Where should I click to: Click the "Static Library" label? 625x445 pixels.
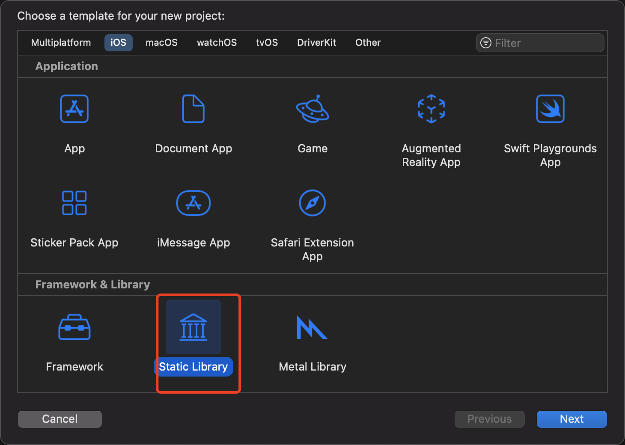click(x=193, y=367)
